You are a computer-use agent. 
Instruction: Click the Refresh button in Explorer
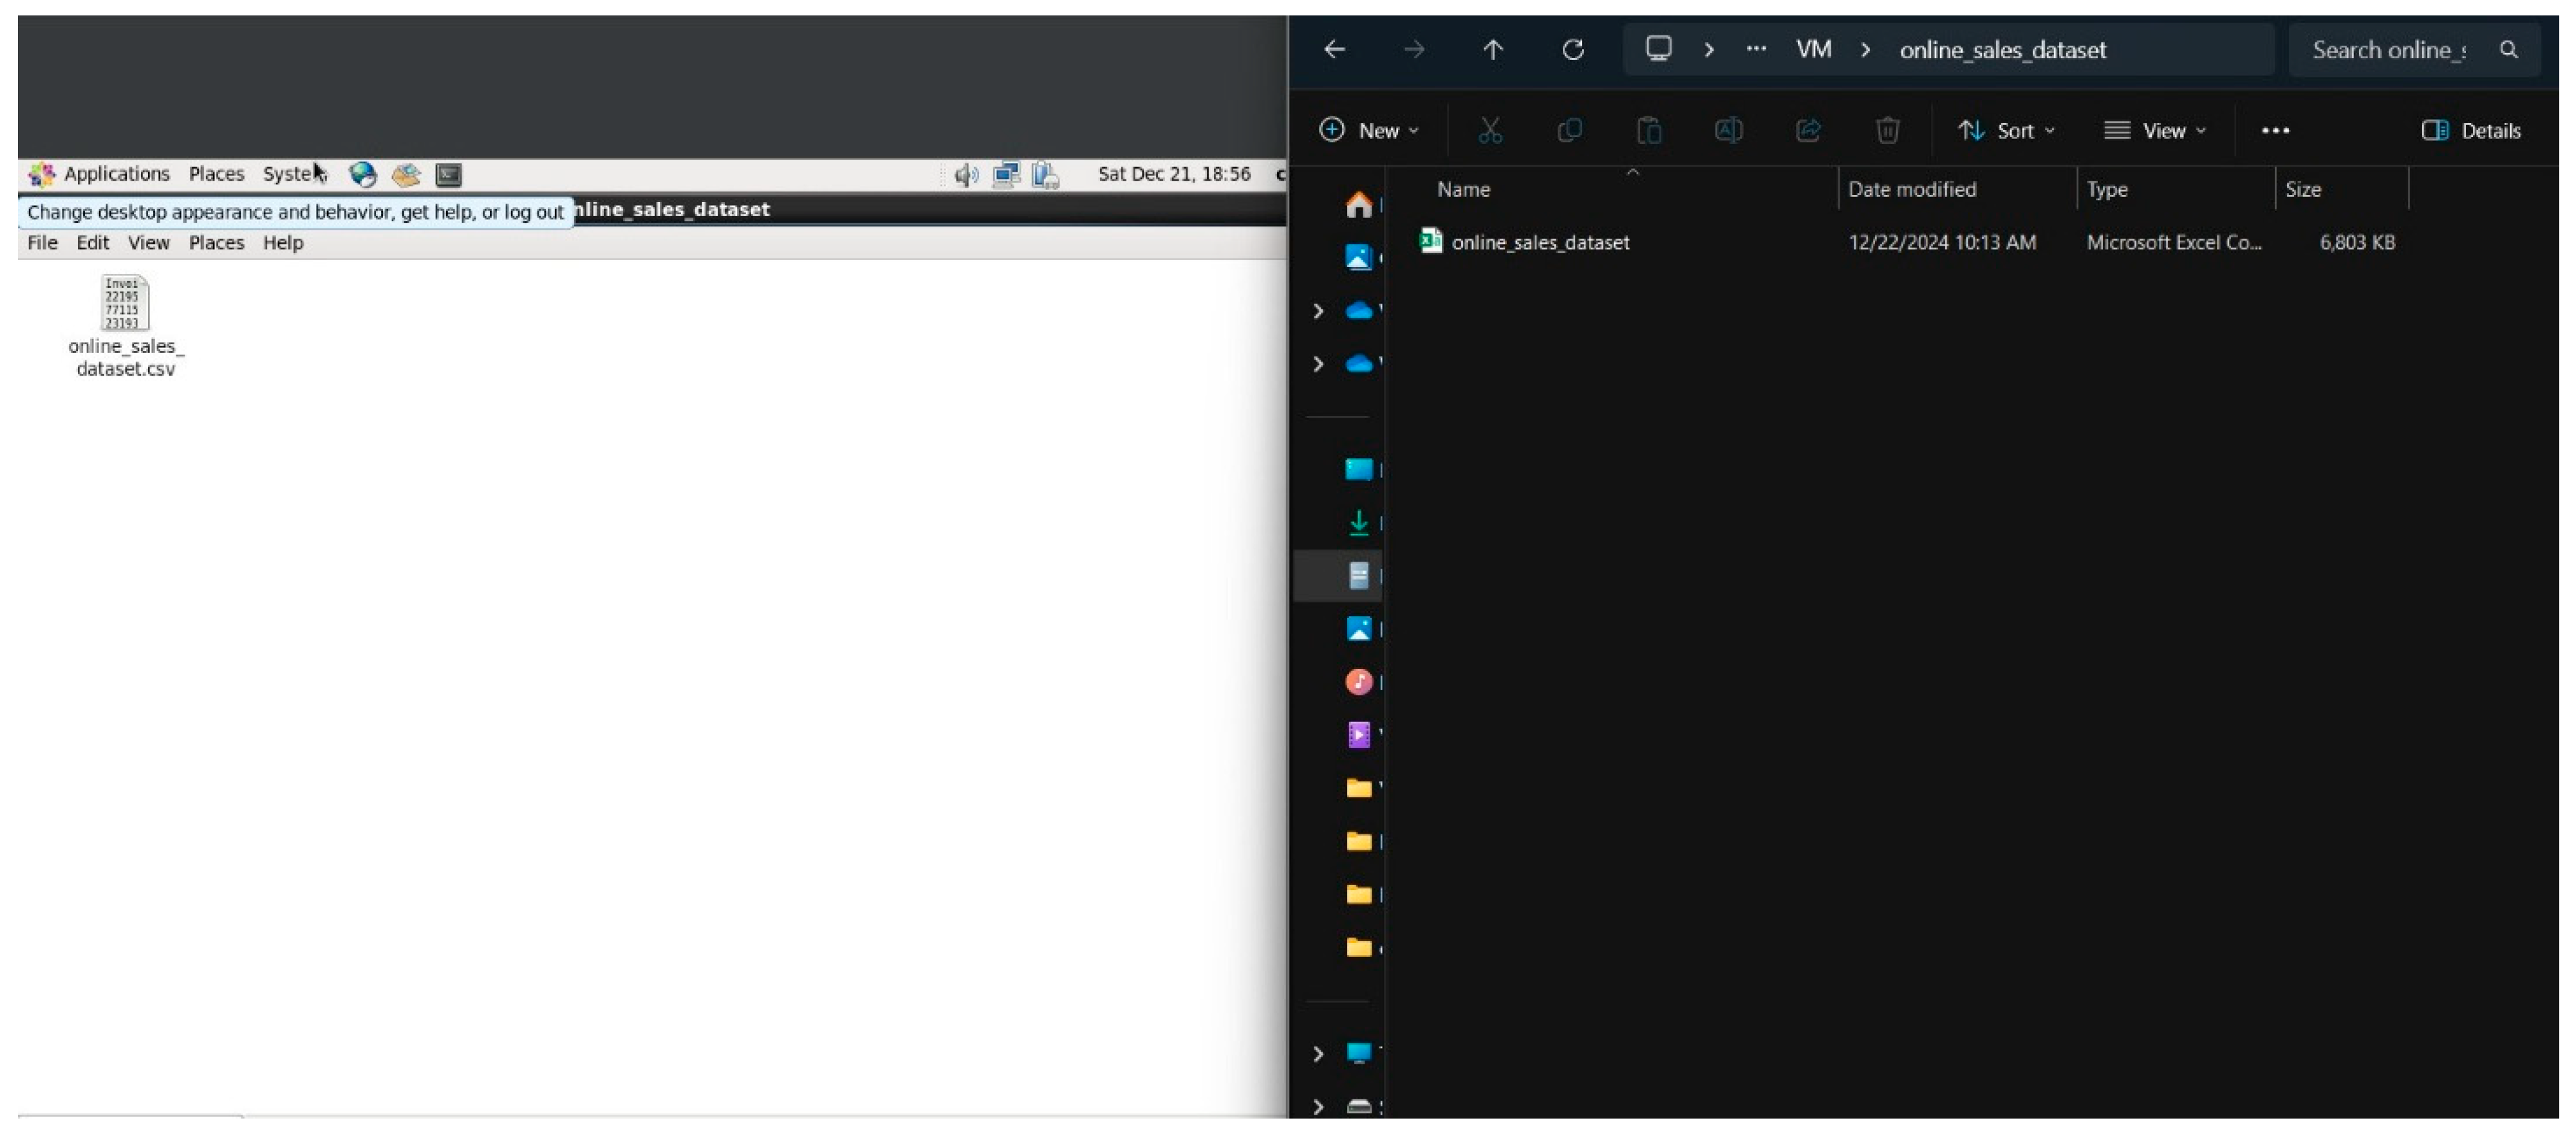pos(1573,50)
